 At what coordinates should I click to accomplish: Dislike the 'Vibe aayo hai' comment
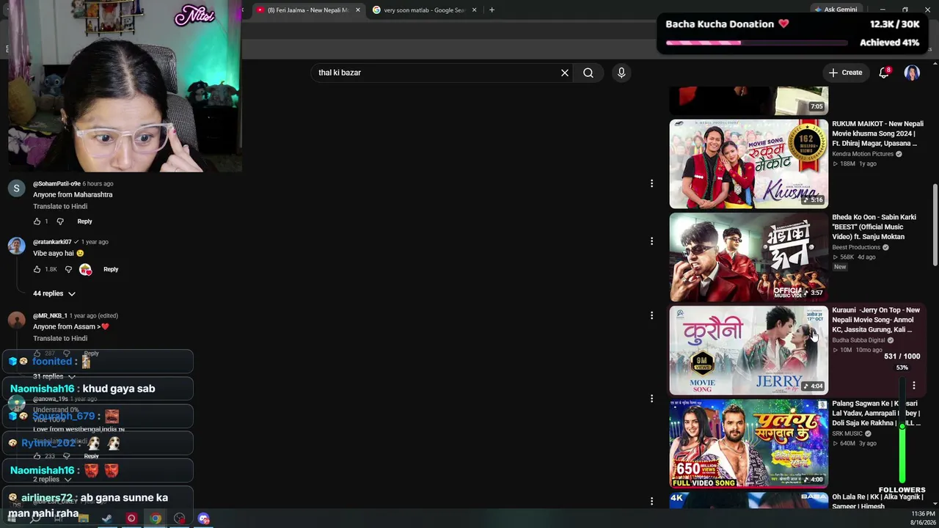(x=68, y=269)
